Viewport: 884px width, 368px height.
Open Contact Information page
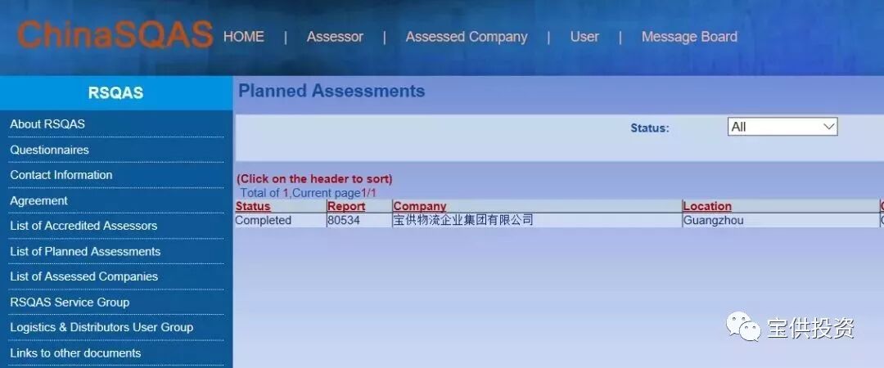(x=61, y=175)
